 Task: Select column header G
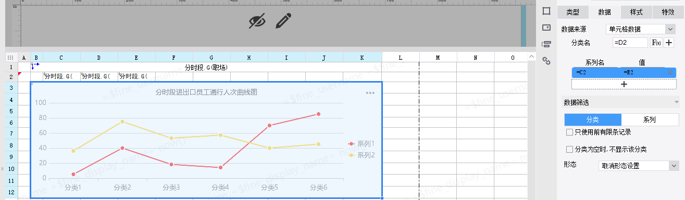pos(211,57)
